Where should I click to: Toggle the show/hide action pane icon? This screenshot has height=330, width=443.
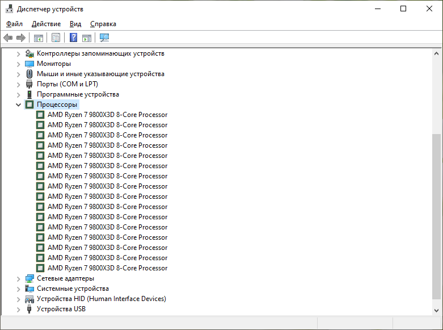87,37
